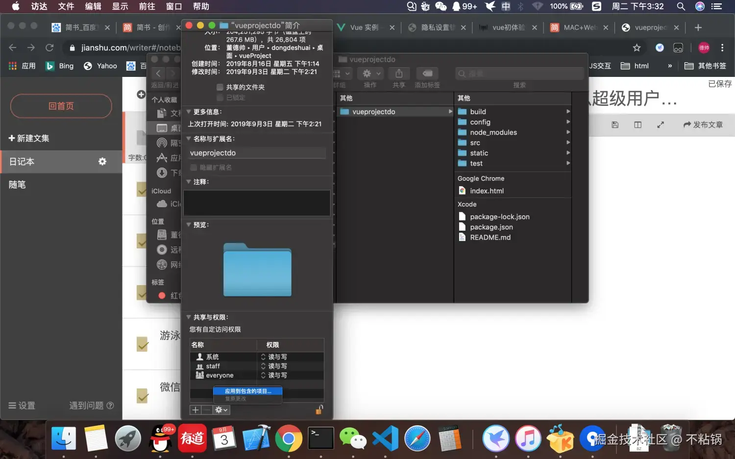Click the lock icon in the info panel
Screen dimensions: 735x459
319,410
